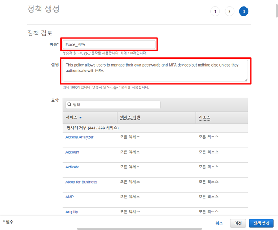Click the description hint text 최대 1000자입니다
Viewport: 278px width, 230px height.
(77, 87)
